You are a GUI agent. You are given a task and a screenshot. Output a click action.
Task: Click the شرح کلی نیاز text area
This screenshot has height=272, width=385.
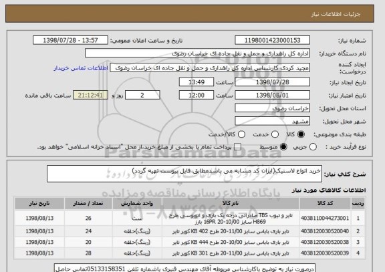184,174
